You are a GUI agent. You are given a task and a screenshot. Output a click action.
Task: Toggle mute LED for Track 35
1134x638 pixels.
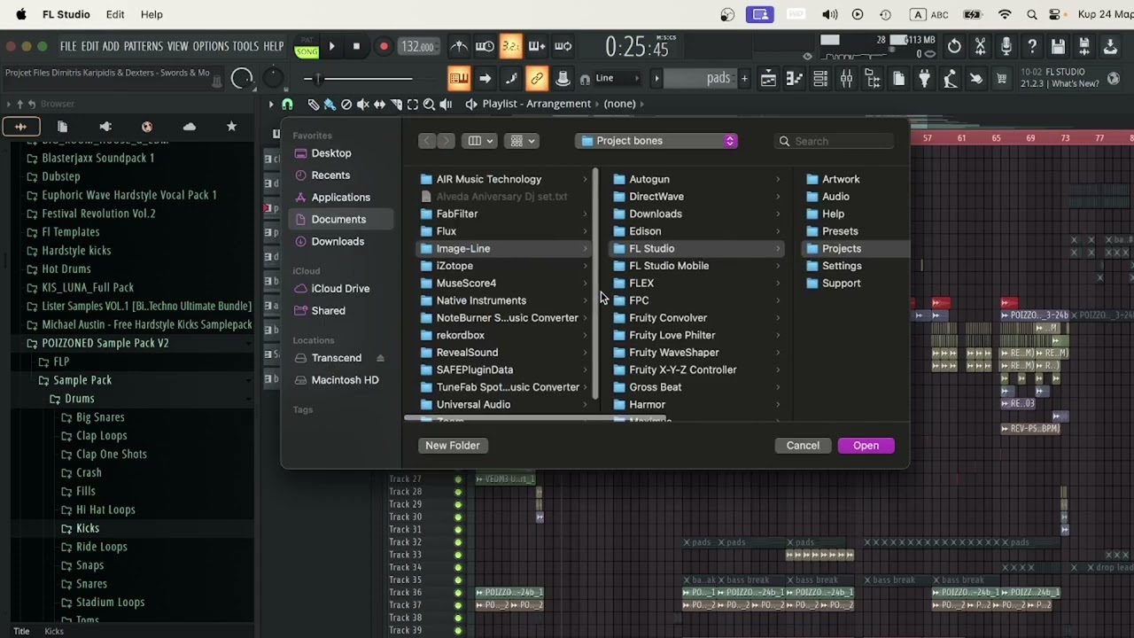point(458,580)
